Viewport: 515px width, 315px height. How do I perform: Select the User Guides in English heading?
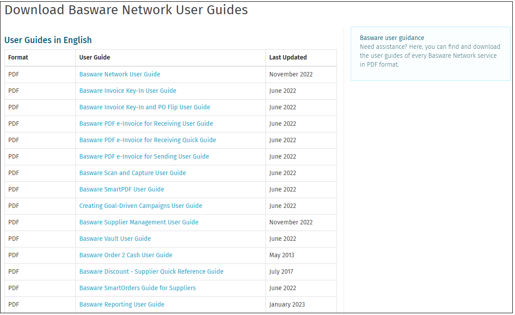tap(48, 40)
